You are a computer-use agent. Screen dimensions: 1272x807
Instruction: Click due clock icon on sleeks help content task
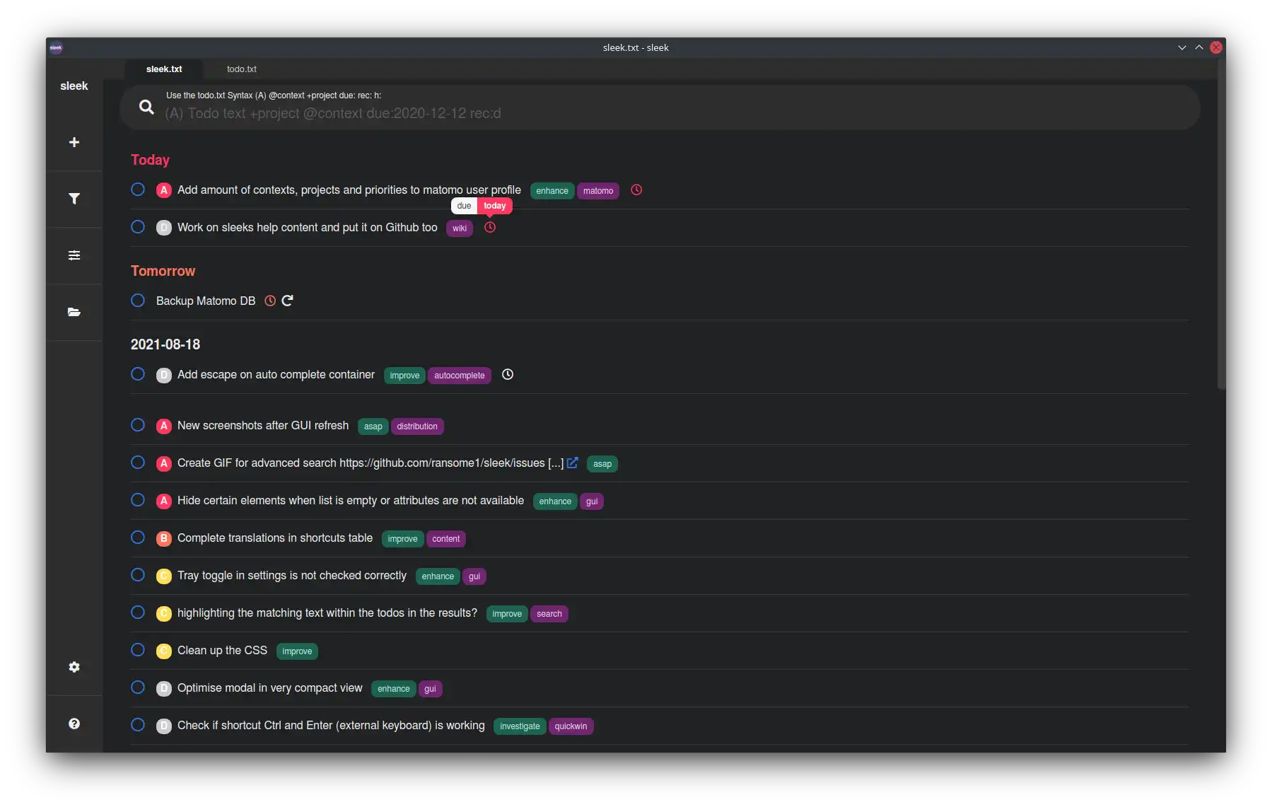point(490,227)
